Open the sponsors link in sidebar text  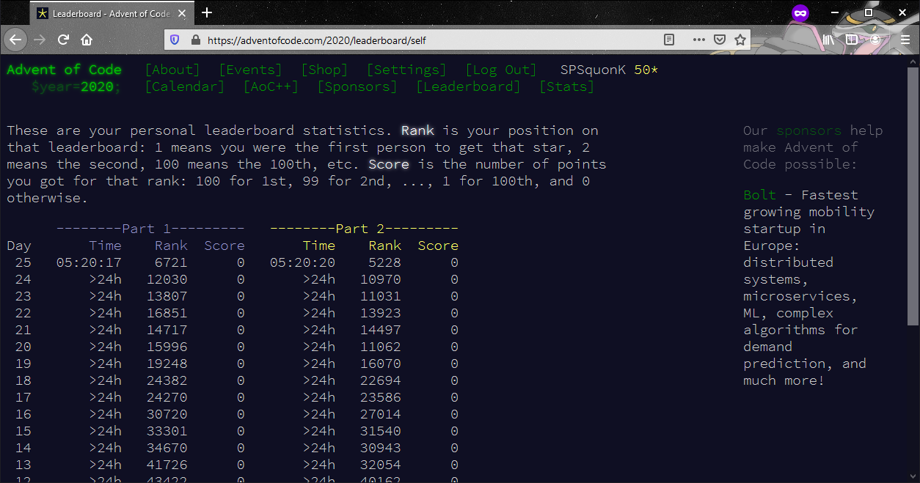tap(809, 130)
